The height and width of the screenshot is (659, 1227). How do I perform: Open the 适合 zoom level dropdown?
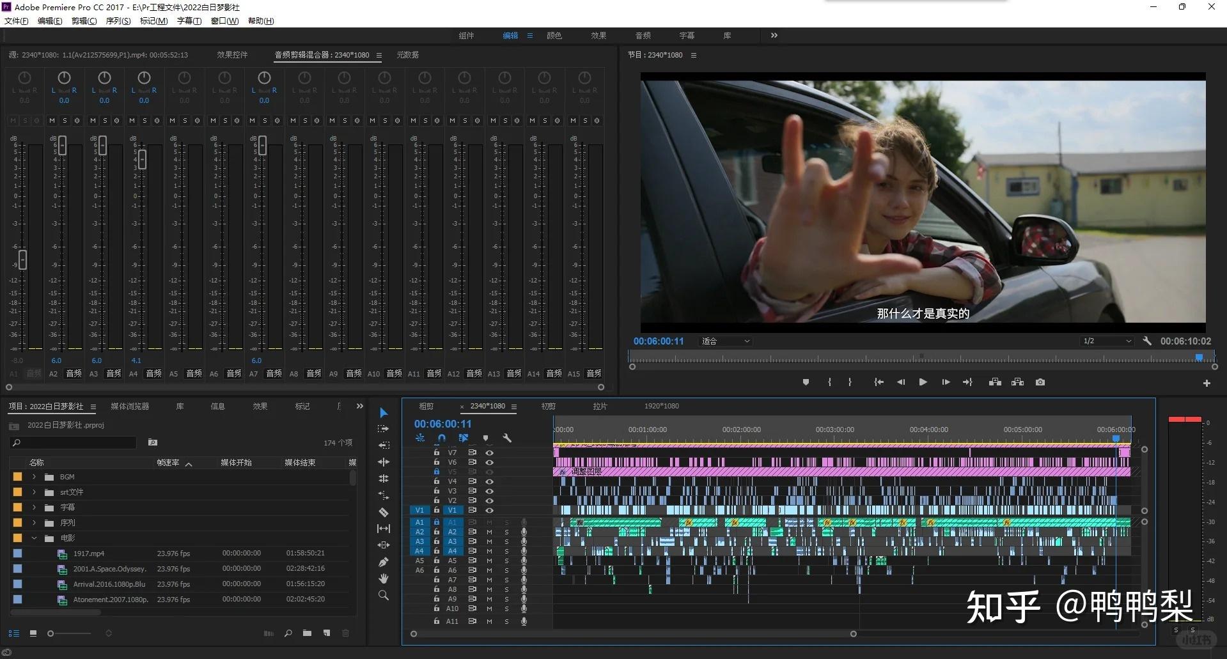tap(726, 341)
